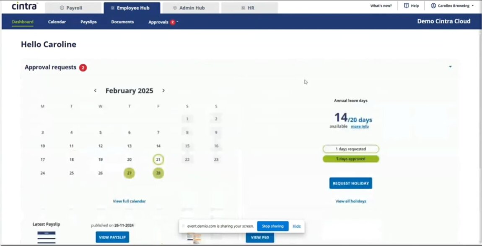Viewport: 482px width, 246px height.
Task: Click the Cintra logo
Action: pyautogui.click(x=25, y=6)
